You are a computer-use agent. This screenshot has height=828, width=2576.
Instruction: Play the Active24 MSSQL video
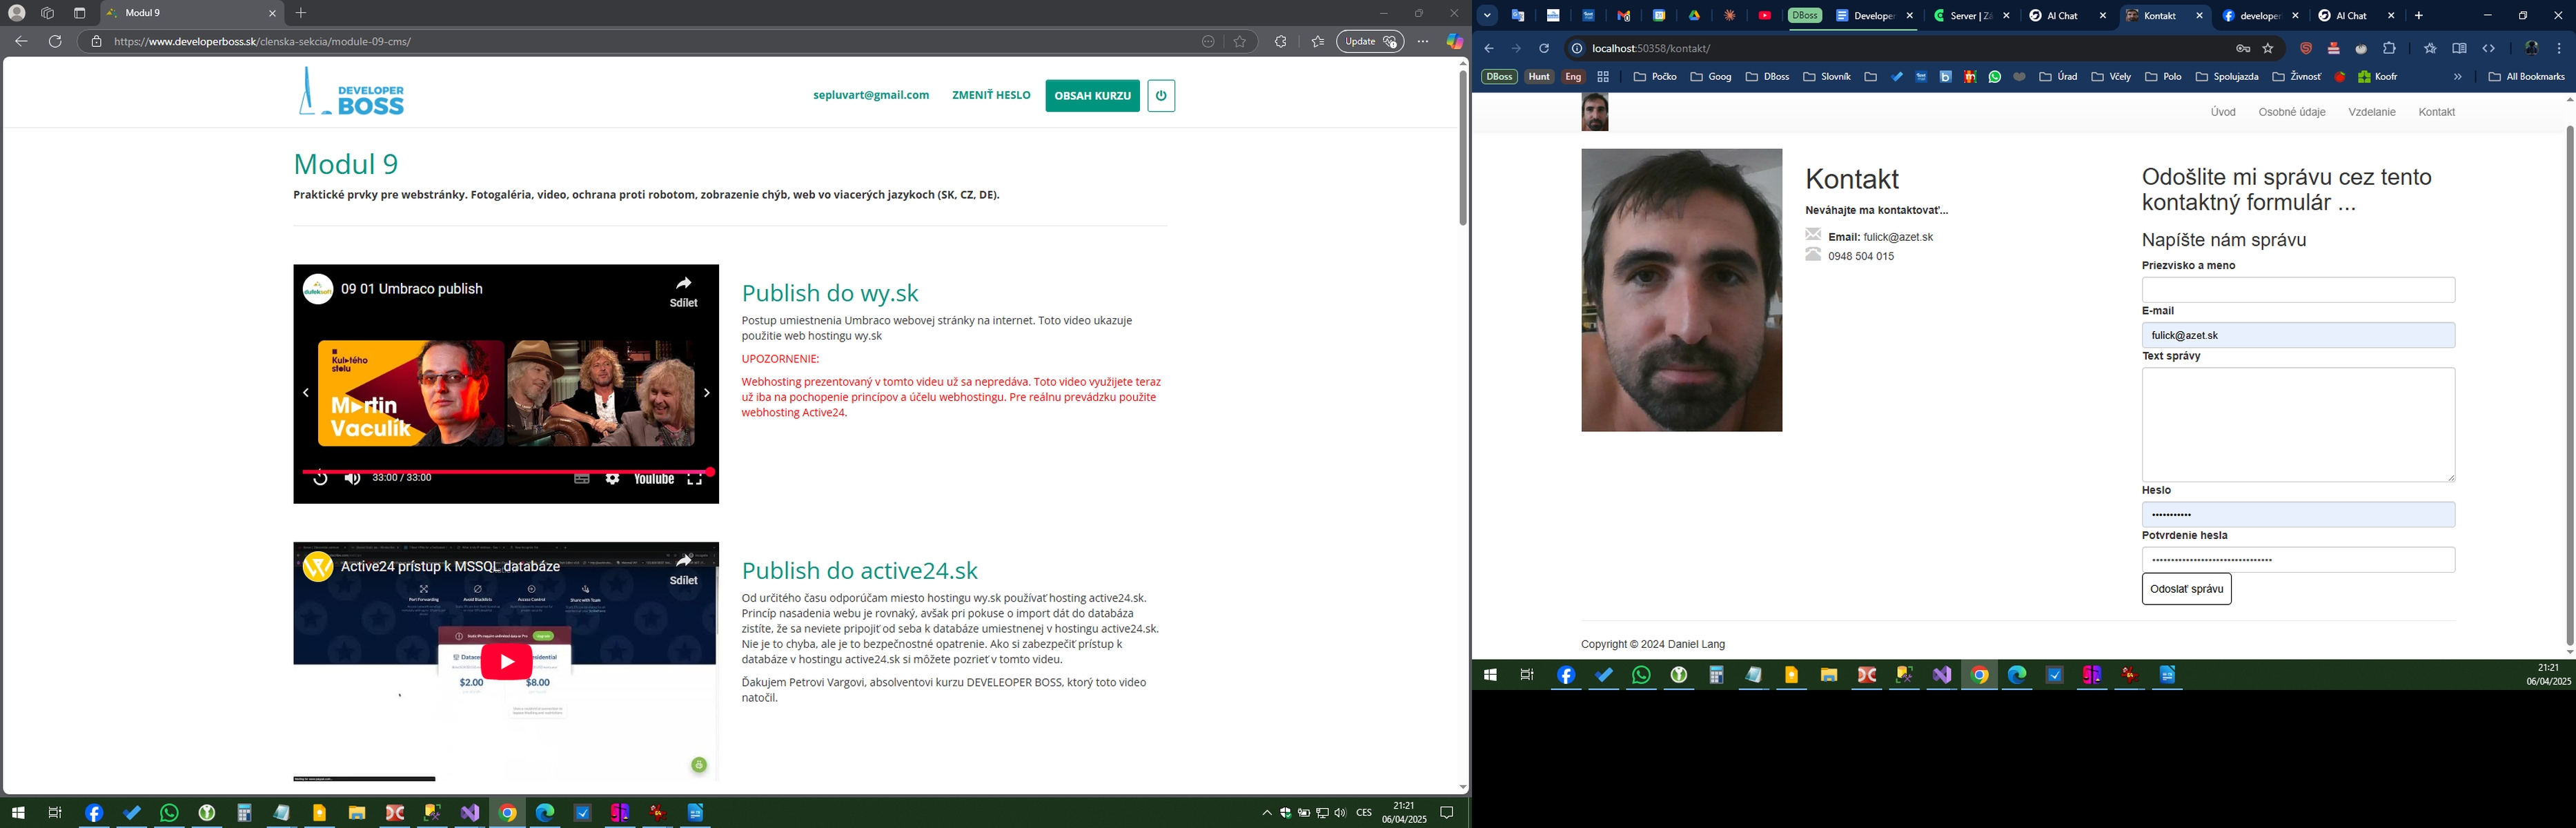[506, 662]
